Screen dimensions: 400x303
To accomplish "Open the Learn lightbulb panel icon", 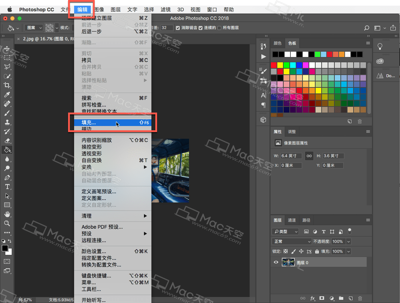I will coord(380,47).
